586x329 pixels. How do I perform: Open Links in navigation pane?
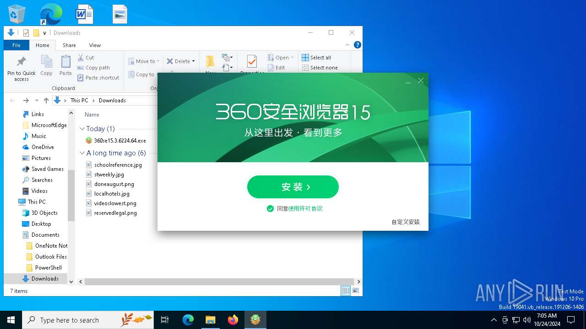pyautogui.click(x=33, y=114)
